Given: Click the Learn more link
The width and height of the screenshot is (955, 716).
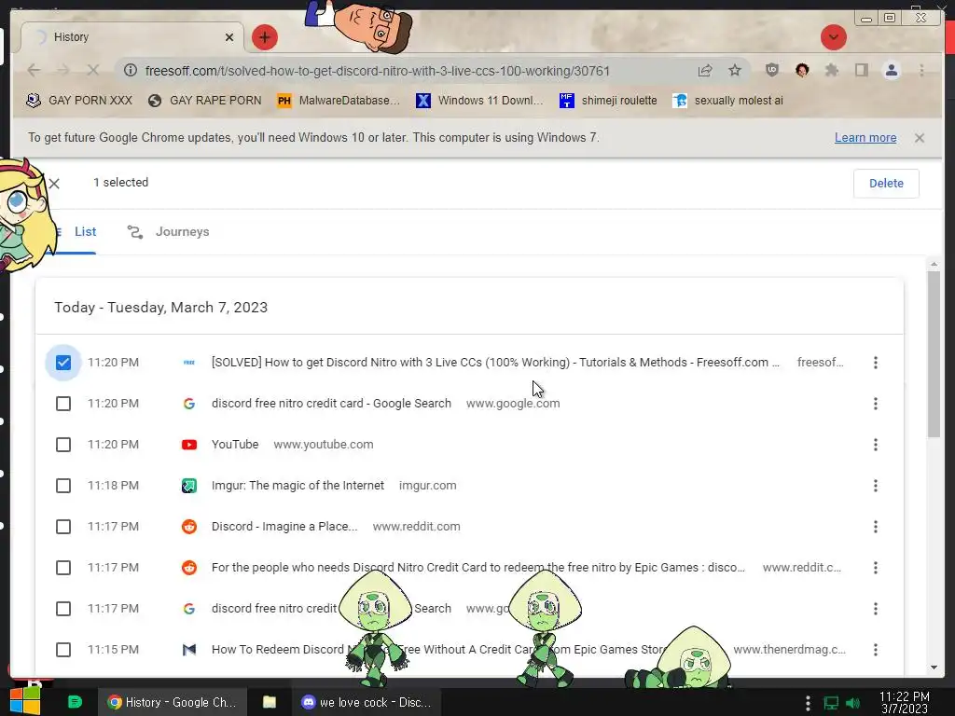Looking at the screenshot, I should pyautogui.click(x=865, y=138).
